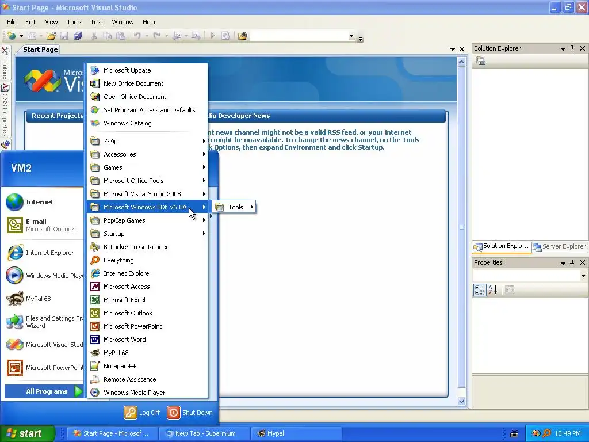Screen dimensions: 589x442
Task: Open the Tools menu in menu bar
Action: coord(74,22)
